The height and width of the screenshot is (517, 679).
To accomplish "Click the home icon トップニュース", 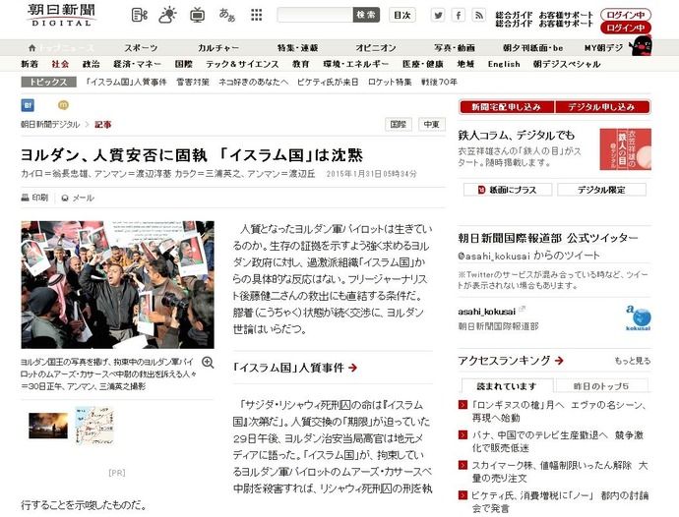I will [61, 47].
